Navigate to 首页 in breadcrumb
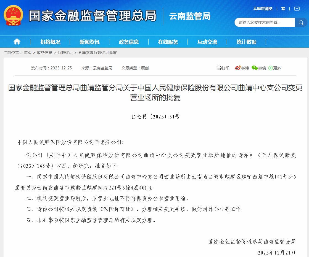This screenshot has width=309, height=257. (28, 53)
